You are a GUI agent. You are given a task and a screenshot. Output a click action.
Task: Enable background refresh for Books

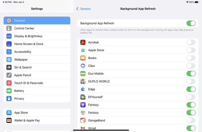coord(191,58)
